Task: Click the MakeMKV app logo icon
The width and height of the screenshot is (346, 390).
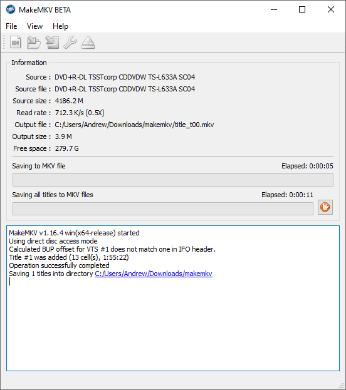Action: pos(11,9)
